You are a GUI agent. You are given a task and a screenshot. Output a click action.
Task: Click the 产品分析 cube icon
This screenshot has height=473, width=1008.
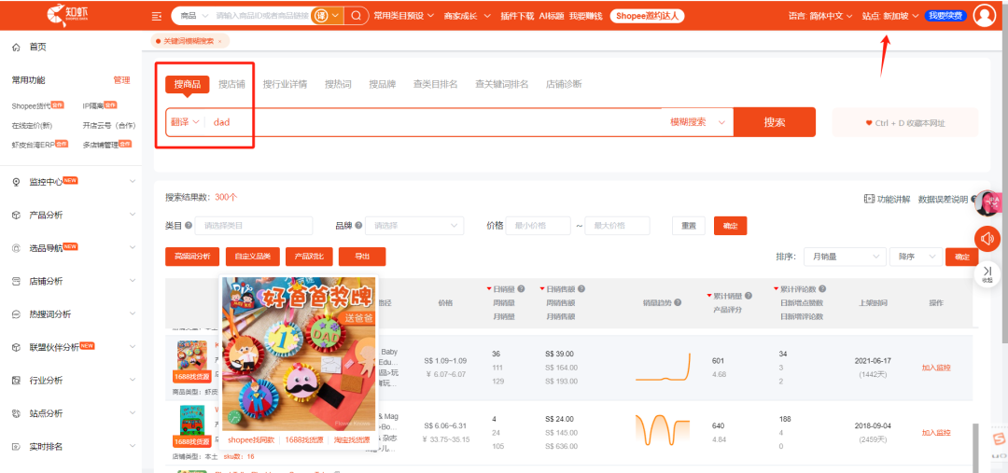pos(17,215)
